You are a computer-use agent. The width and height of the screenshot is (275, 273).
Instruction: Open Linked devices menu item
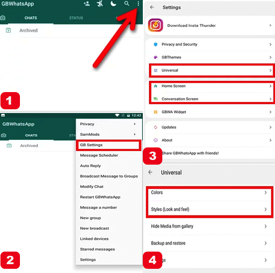(x=109, y=239)
